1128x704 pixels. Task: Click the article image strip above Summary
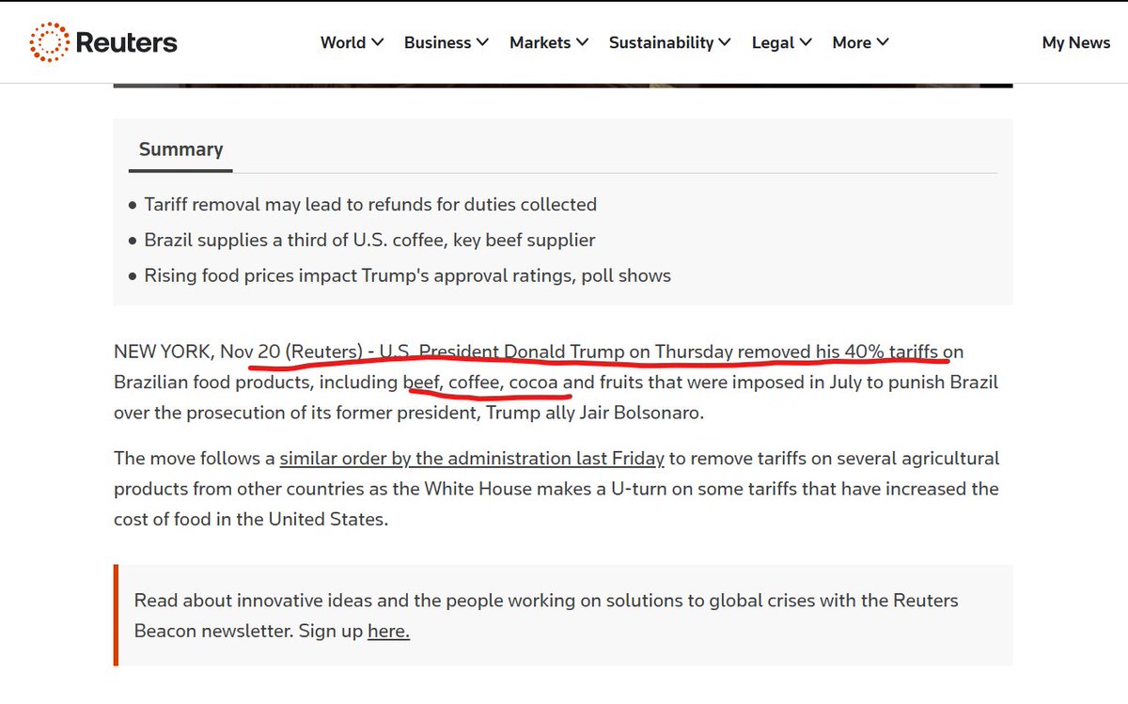[563, 86]
